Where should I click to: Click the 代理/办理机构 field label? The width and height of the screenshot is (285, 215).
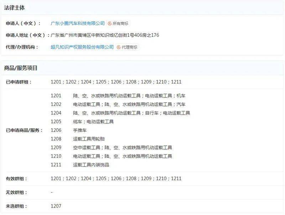22,47
